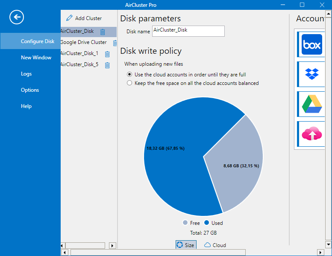This screenshot has width=332, height=256.
Task: Click the Disk name text field
Action: point(188,31)
